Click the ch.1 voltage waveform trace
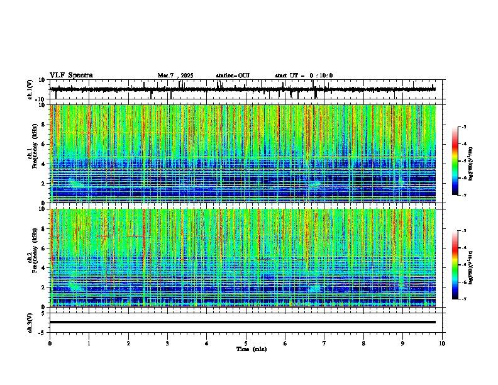498x385 pixels. pos(243,89)
